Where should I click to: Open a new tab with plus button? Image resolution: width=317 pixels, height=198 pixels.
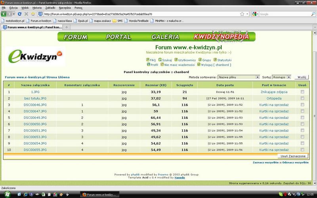point(67,27)
